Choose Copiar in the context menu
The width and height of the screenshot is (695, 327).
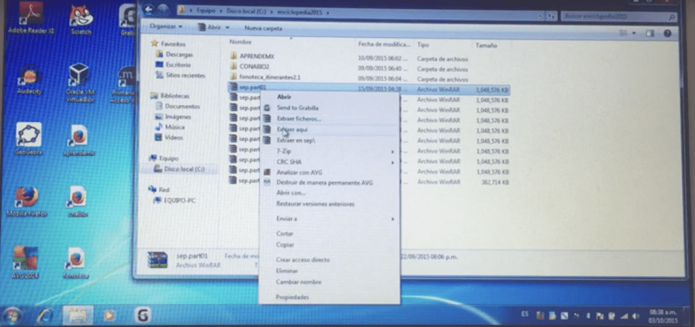tap(284, 245)
